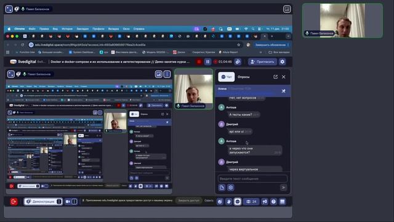Toggle the microphone icon in outermost player header
The height and width of the screenshot is (222, 394).
click(x=23, y=9)
